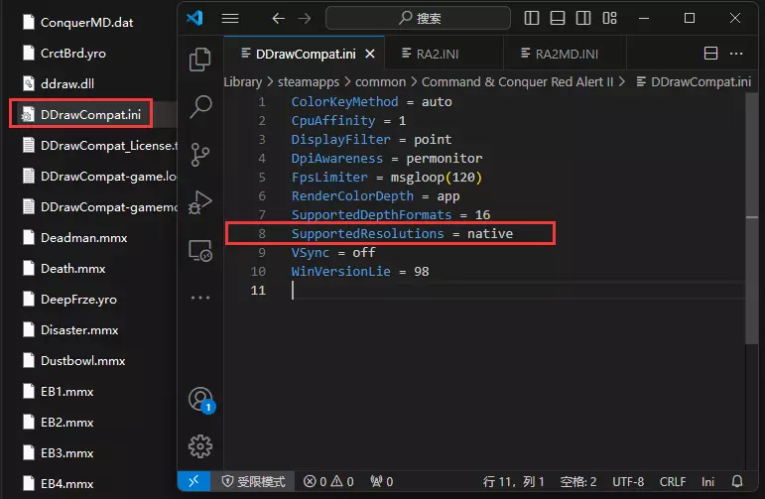Change the indentation spaces: 2 setting
The image size is (765, 499).
tap(578, 481)
